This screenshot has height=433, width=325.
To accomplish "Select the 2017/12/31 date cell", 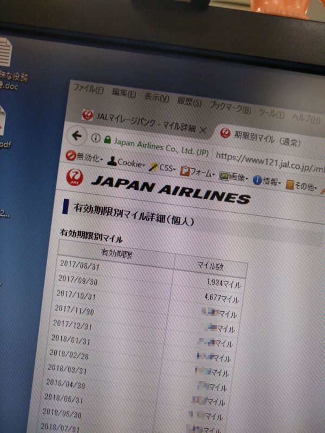I will pos(73,325).
